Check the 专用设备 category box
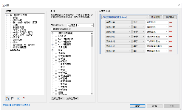Screen dimensions: 184x112 (x=56, y=47)
